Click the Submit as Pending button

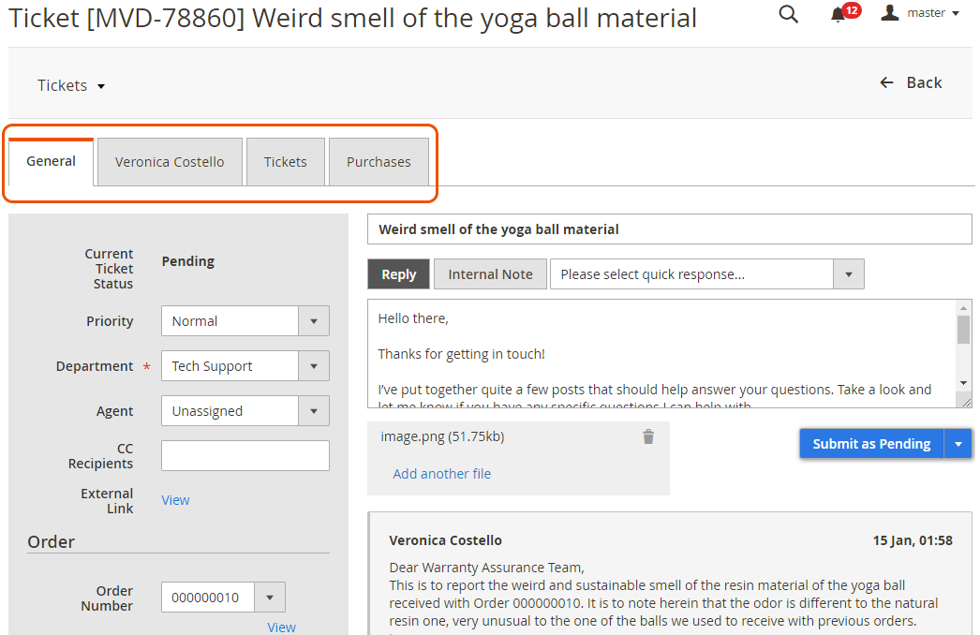point(871,444)
